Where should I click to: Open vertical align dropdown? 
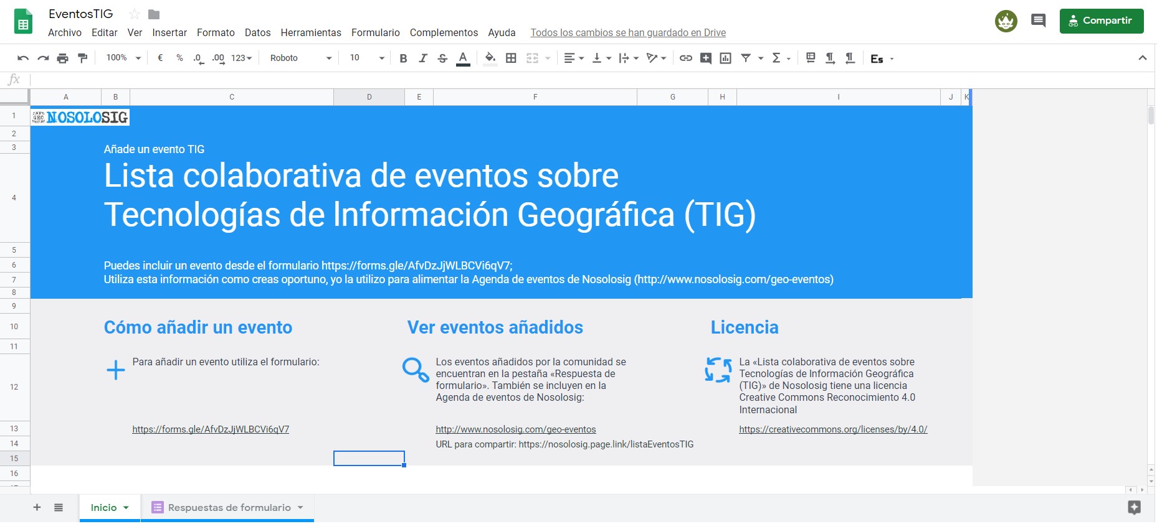601,58
